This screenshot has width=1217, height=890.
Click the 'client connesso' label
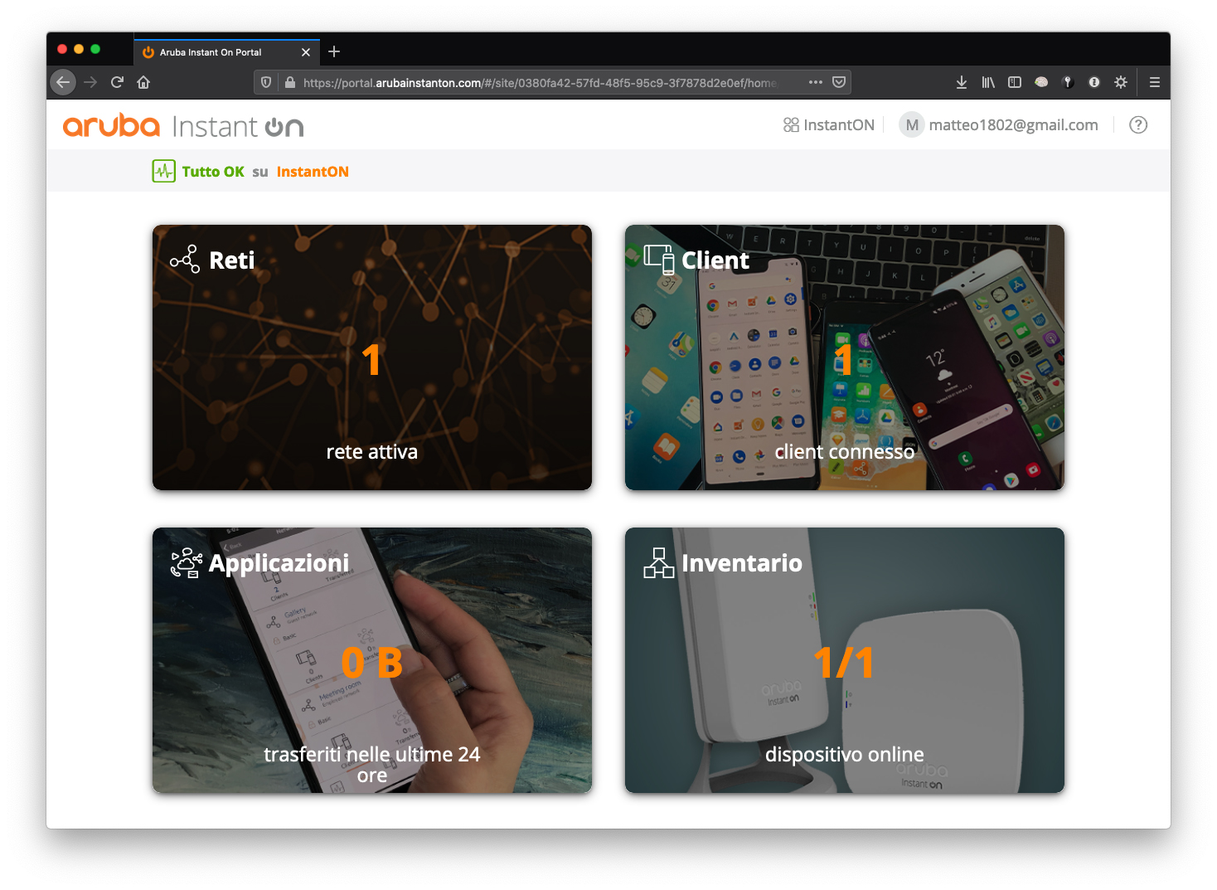coord(845,452)
